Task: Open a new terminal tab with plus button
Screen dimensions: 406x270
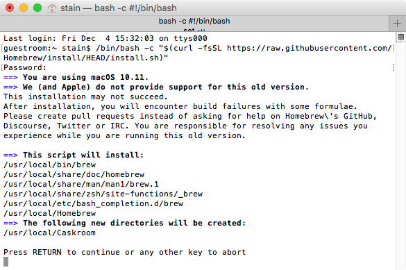Action: tap(397, 24)
